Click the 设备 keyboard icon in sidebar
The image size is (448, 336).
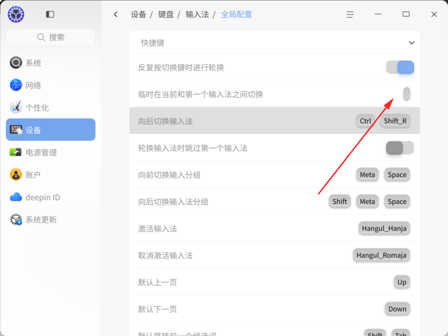click(x=16, y=130)
